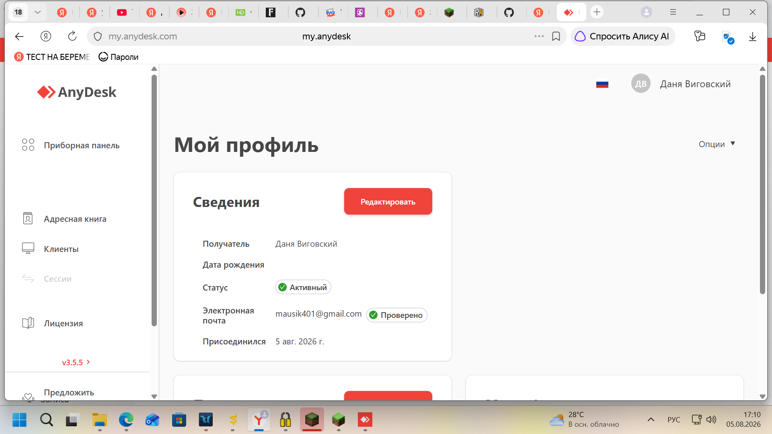Open the Предложить item at sidebar bottom
Viewport: 772px width, 434px height.
click(69, 393)
